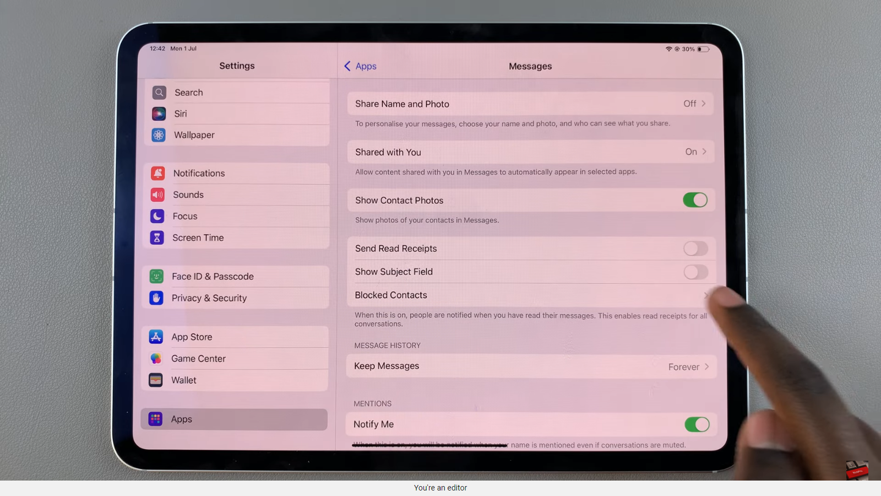Select Focus in the sidebar
This screenshot has height=496, width=881.
click(x=237, y=216)
